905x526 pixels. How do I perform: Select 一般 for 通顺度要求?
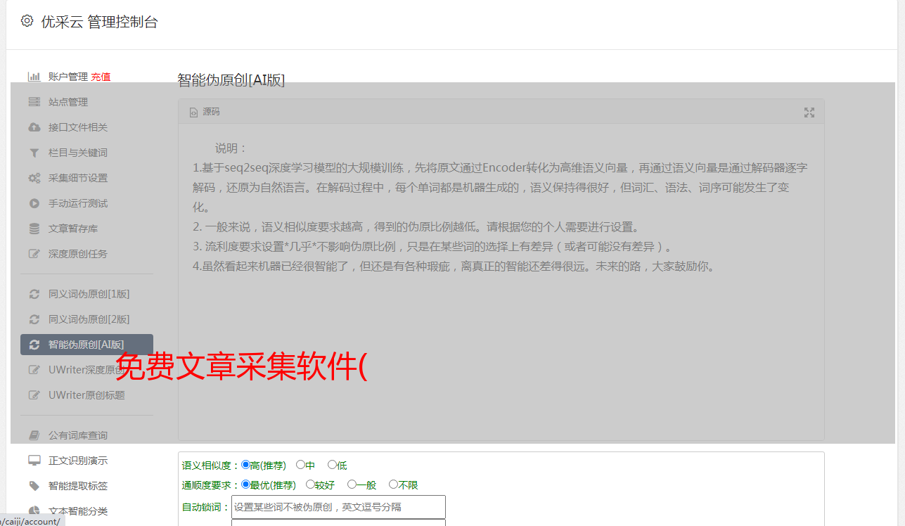352,485
